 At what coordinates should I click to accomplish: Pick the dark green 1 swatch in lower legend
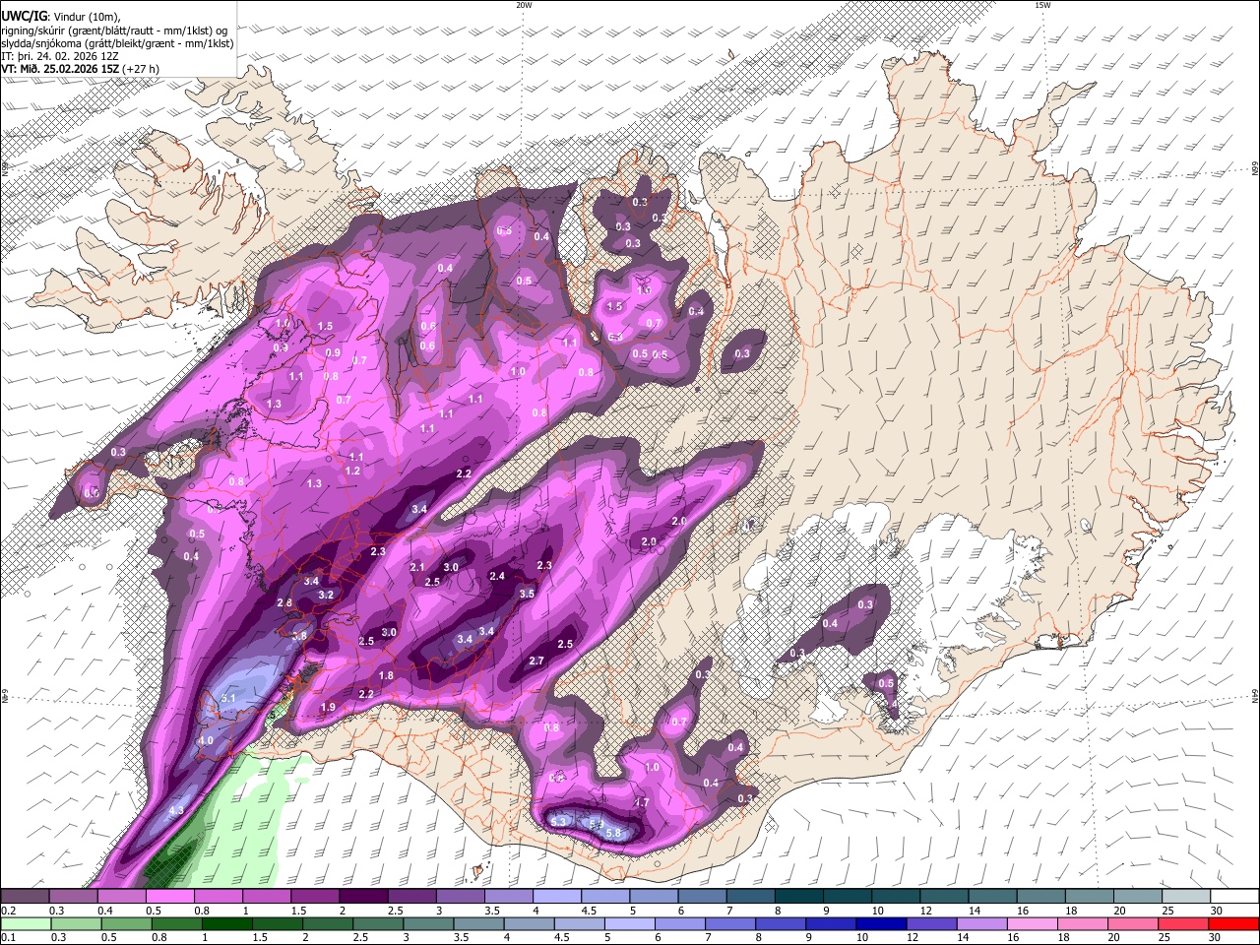pos(226,923)
